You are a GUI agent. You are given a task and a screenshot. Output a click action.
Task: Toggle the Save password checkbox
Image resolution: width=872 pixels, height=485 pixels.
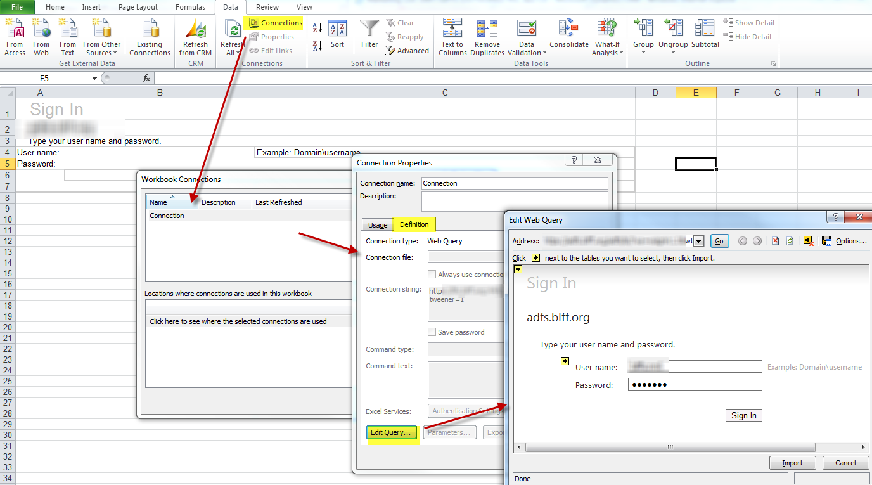point(432,332)
